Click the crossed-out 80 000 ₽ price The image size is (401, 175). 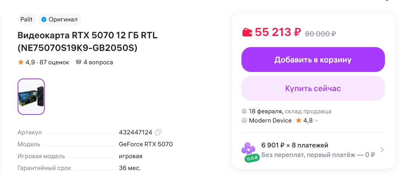tap(320, 34)
